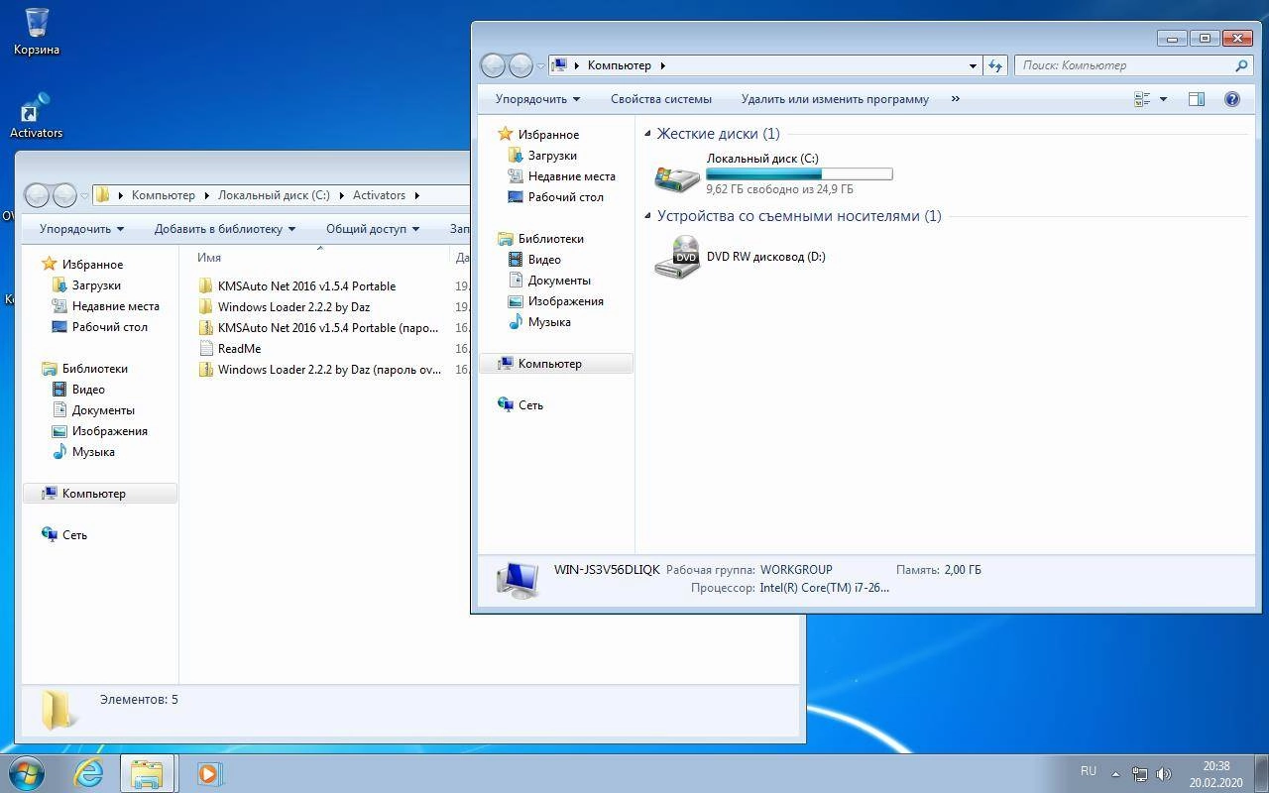Launch Internet Explorer from the taskbar

tap(89, 773)
